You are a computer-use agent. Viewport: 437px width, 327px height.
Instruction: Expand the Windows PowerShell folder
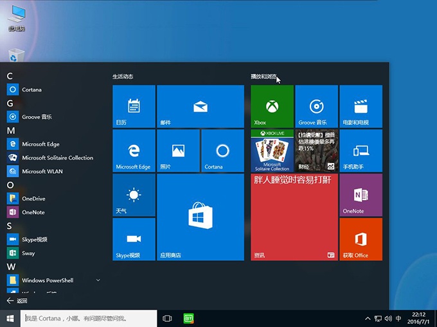(x=98, y=280)
